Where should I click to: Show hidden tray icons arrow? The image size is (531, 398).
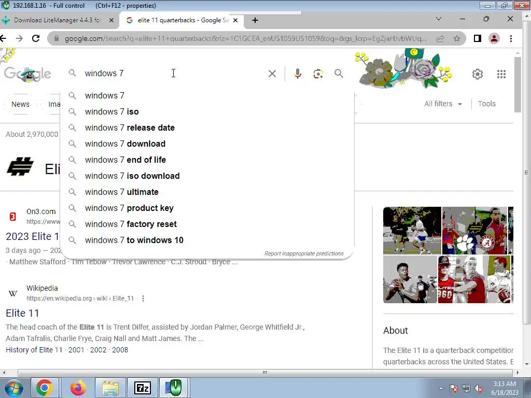[441, 389]
